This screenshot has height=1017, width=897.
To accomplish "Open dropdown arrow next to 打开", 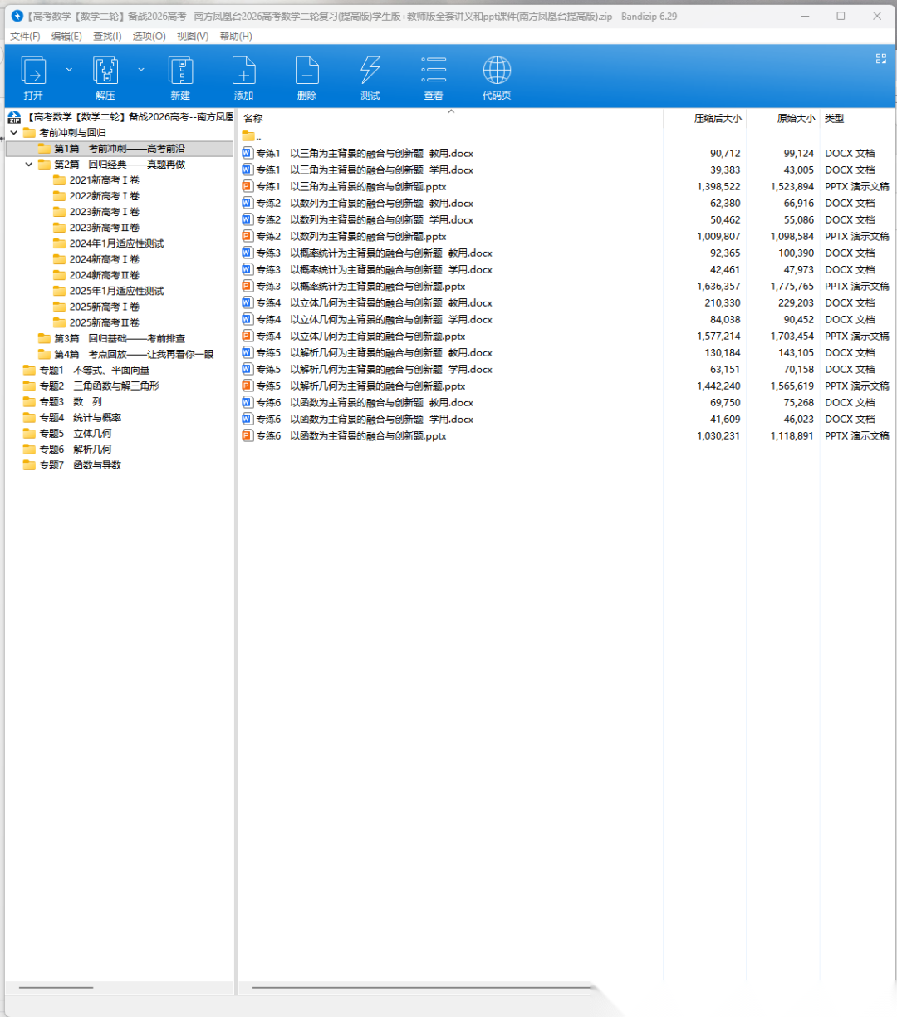I will [69, 70].
